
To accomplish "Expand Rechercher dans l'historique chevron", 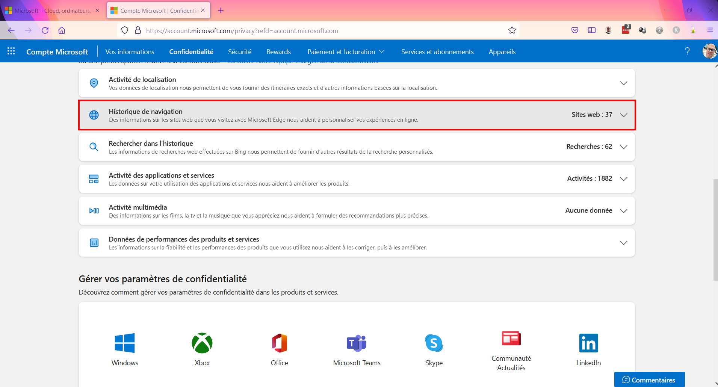I will pyautogui.click(x=624, y=147).
